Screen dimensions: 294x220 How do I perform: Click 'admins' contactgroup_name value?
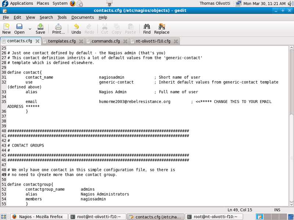point(87,189)
